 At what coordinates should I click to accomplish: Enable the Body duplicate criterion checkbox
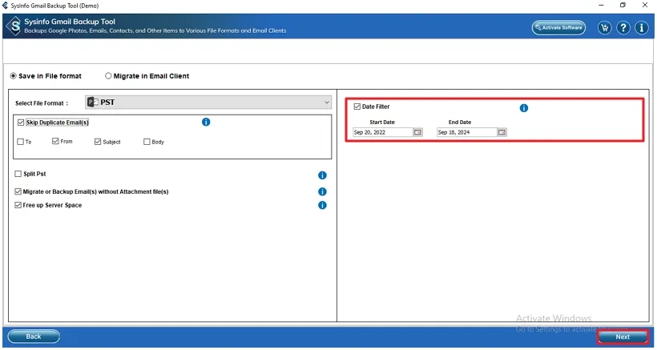click(x=147, y=142)
